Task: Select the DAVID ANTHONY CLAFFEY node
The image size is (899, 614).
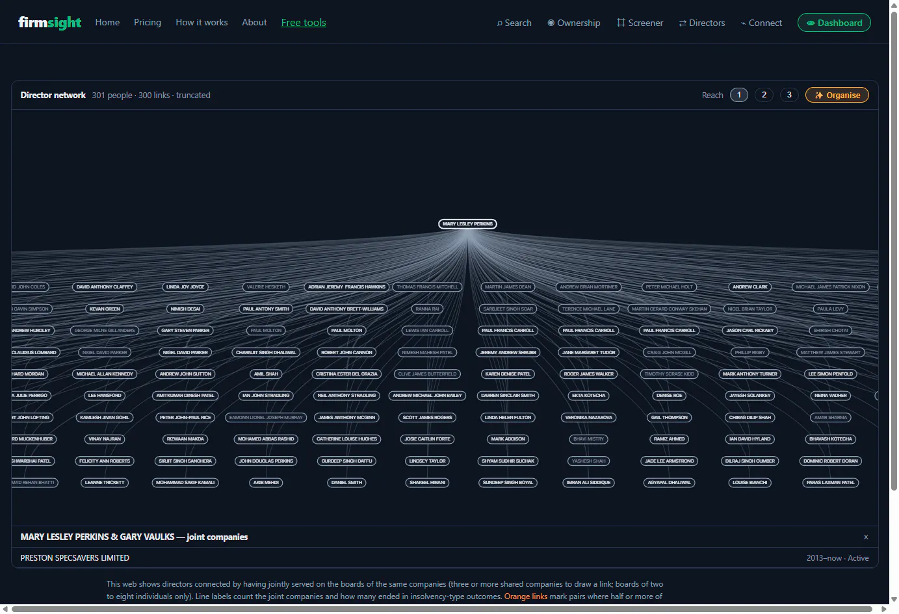Action: click(105, 287)
